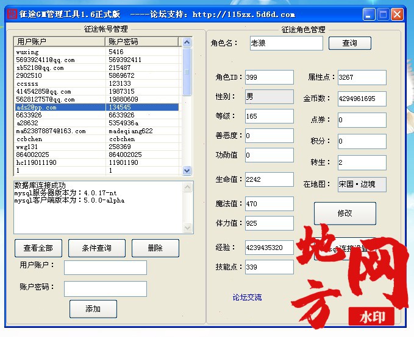
Task: Click the 条件查询 conditional query button
Action: coord(96,248)
